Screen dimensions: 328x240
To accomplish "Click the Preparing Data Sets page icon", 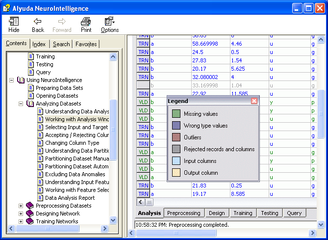I will (x=31, y=88).
